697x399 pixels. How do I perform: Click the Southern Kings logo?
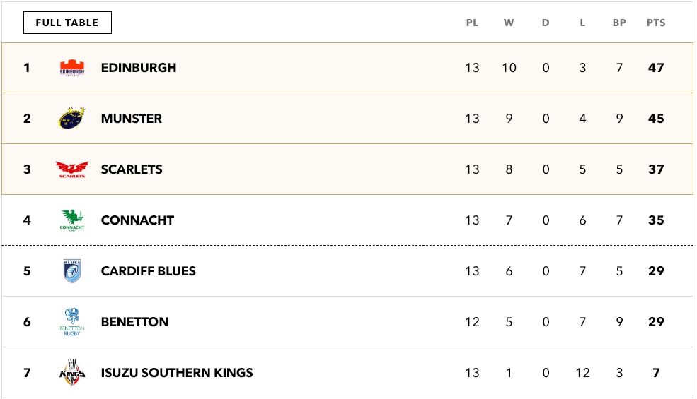(72, 373)
